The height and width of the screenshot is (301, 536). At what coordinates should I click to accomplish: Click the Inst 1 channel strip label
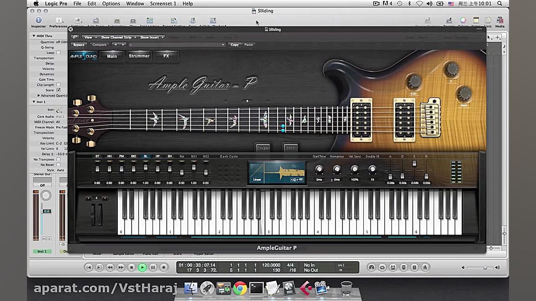(42, 251)
